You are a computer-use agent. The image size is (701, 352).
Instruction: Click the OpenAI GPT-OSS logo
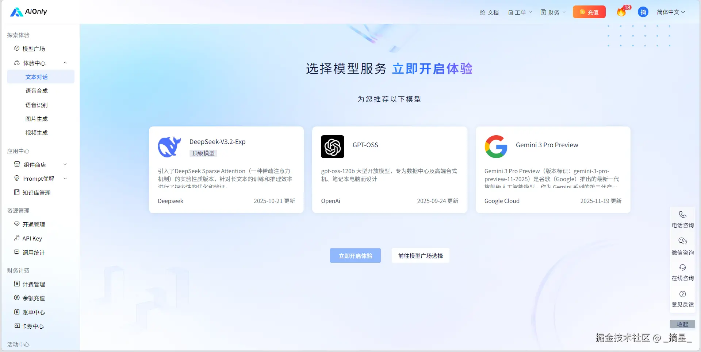click(333, 147)
